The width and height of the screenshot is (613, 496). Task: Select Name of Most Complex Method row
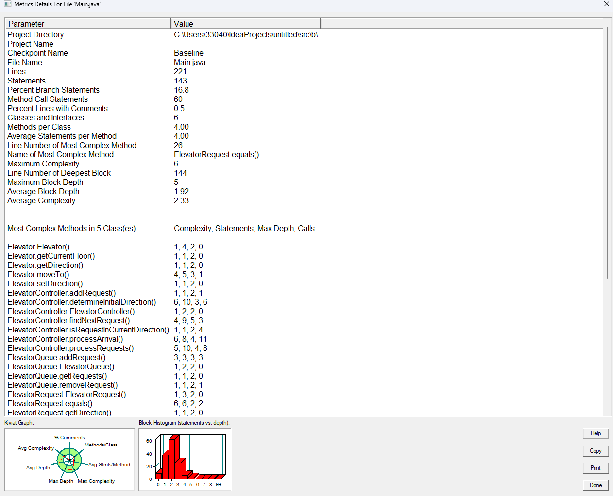tap(163, 155)
